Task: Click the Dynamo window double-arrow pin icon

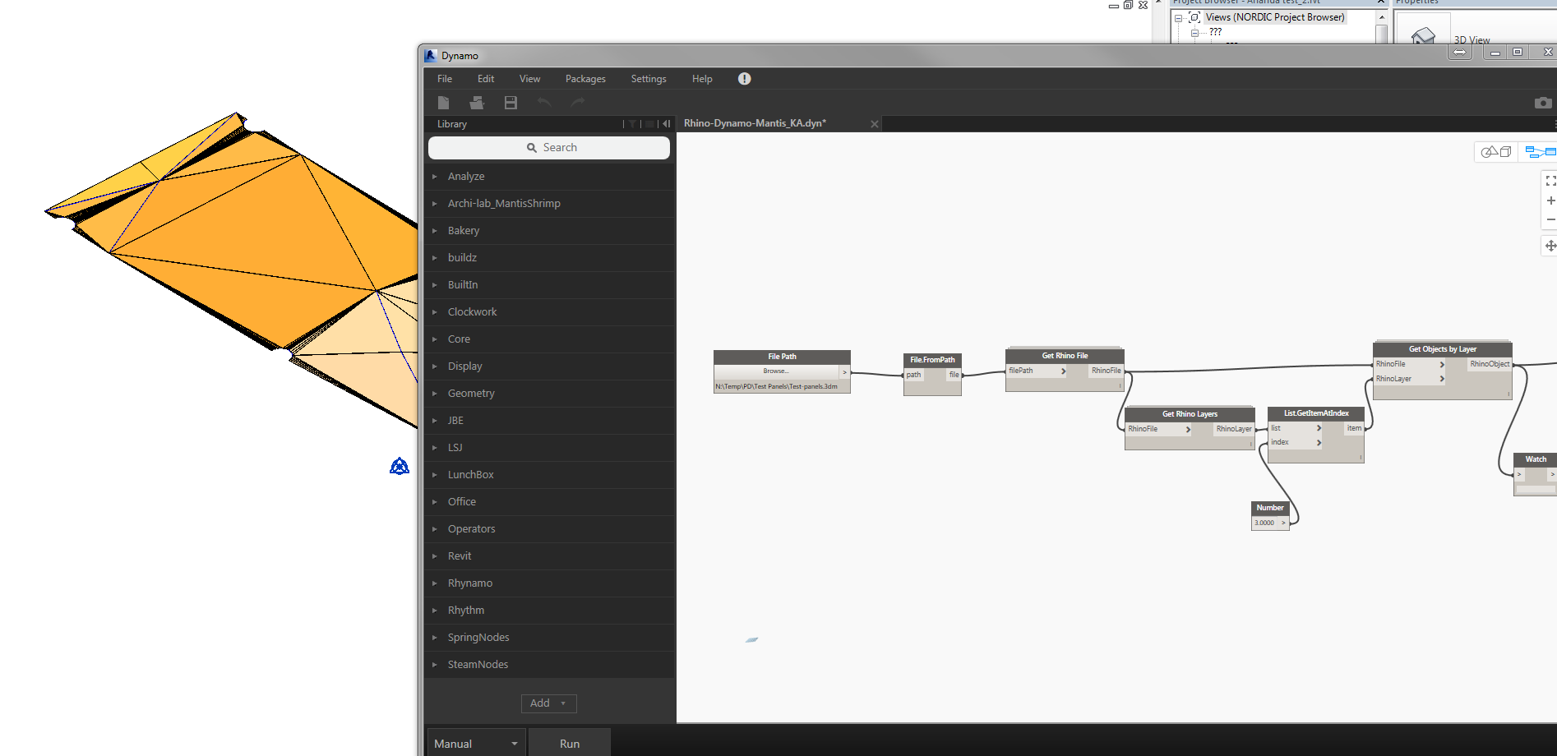Action: 1459,52
